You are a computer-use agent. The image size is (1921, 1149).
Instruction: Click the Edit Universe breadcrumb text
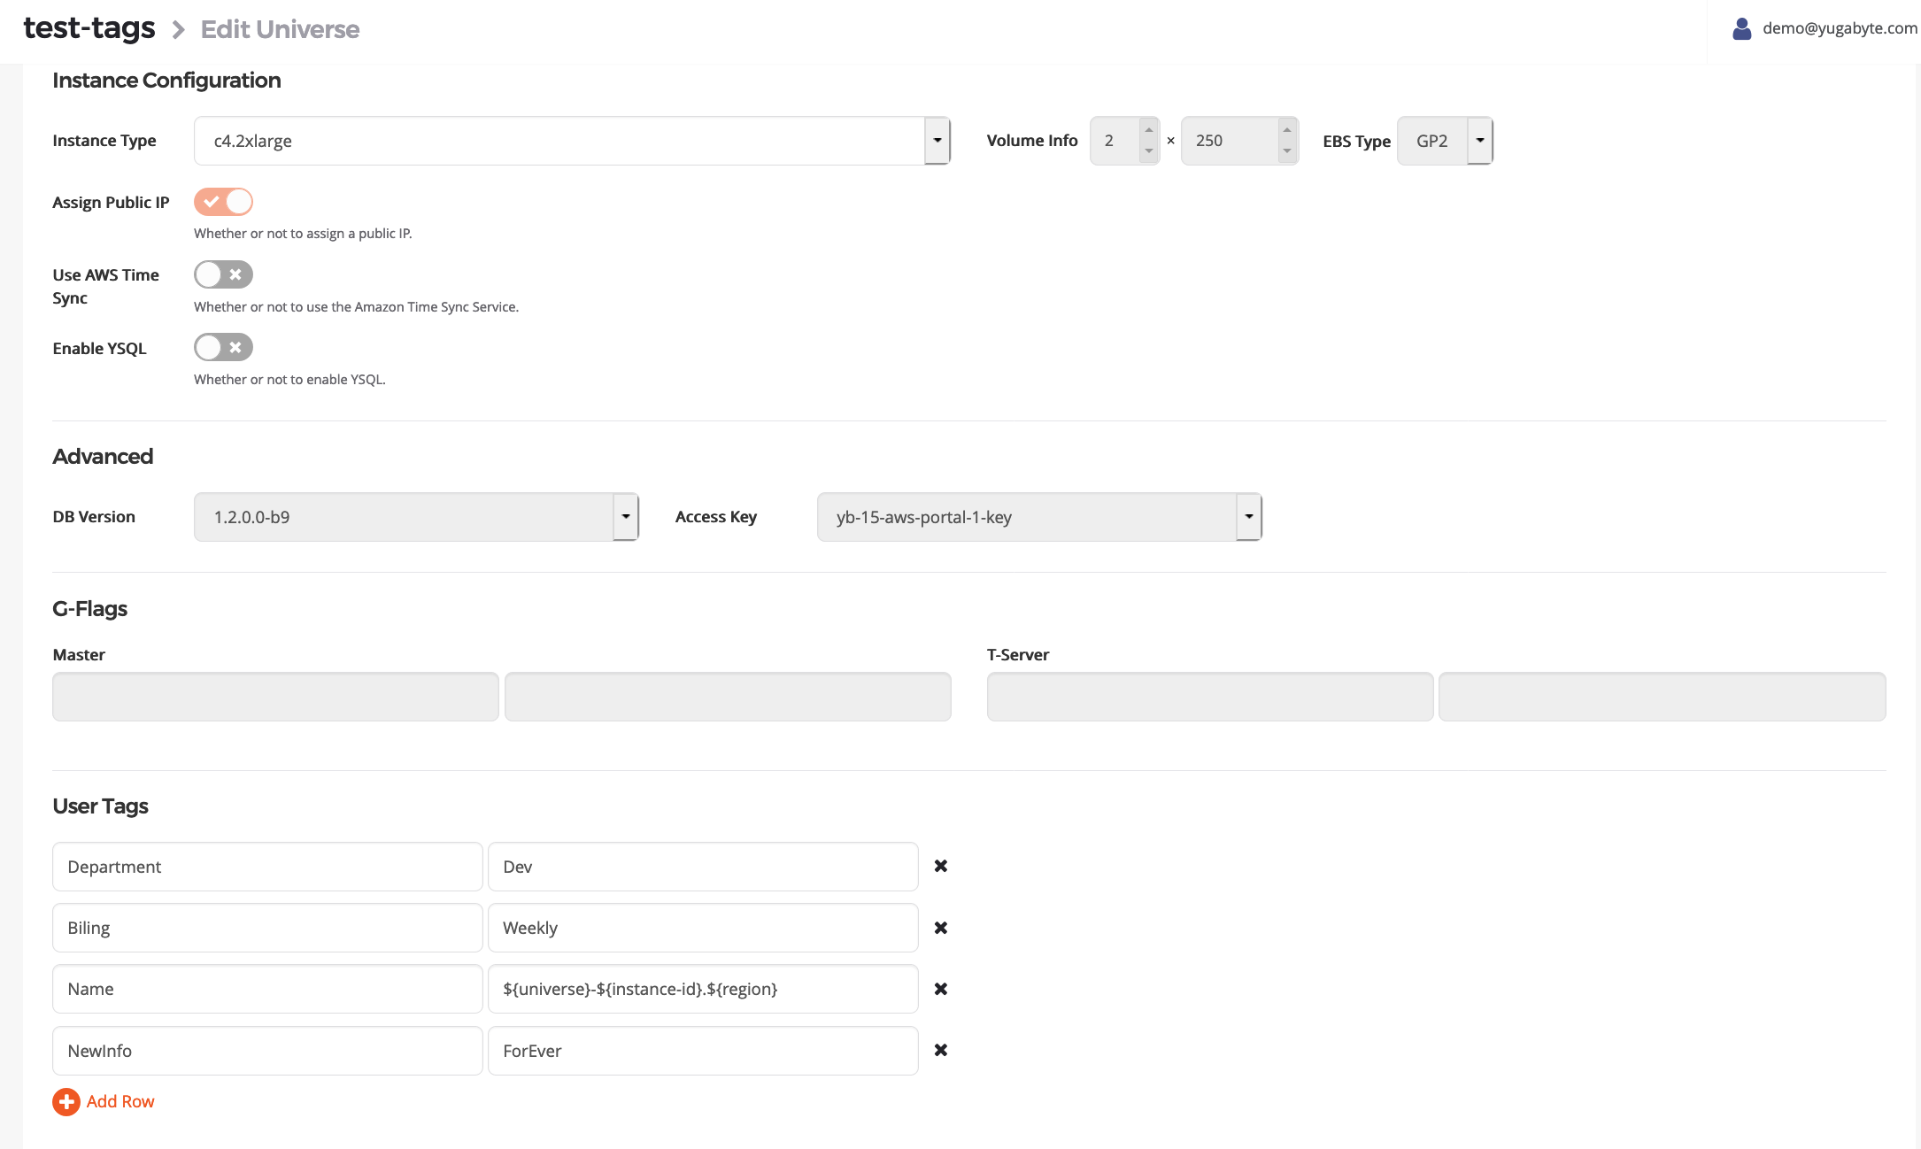(x=280, y=29)
